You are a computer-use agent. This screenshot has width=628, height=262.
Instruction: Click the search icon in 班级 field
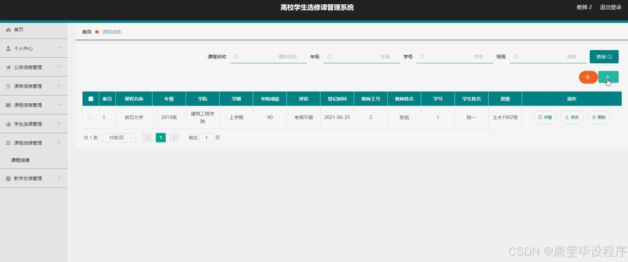[x=516, y=57]
